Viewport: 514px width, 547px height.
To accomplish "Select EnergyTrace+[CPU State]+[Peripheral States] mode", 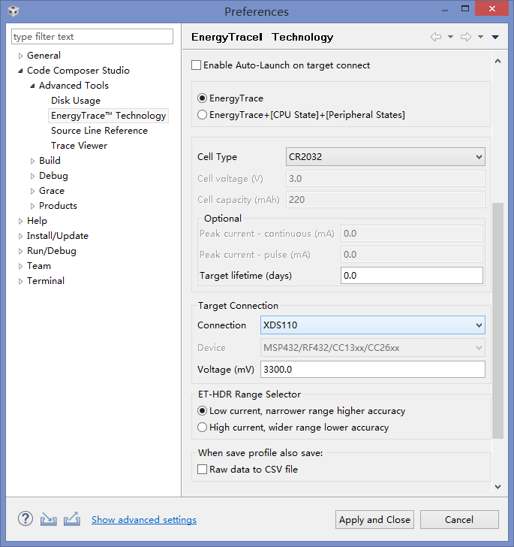I will (x=202, y=115).
